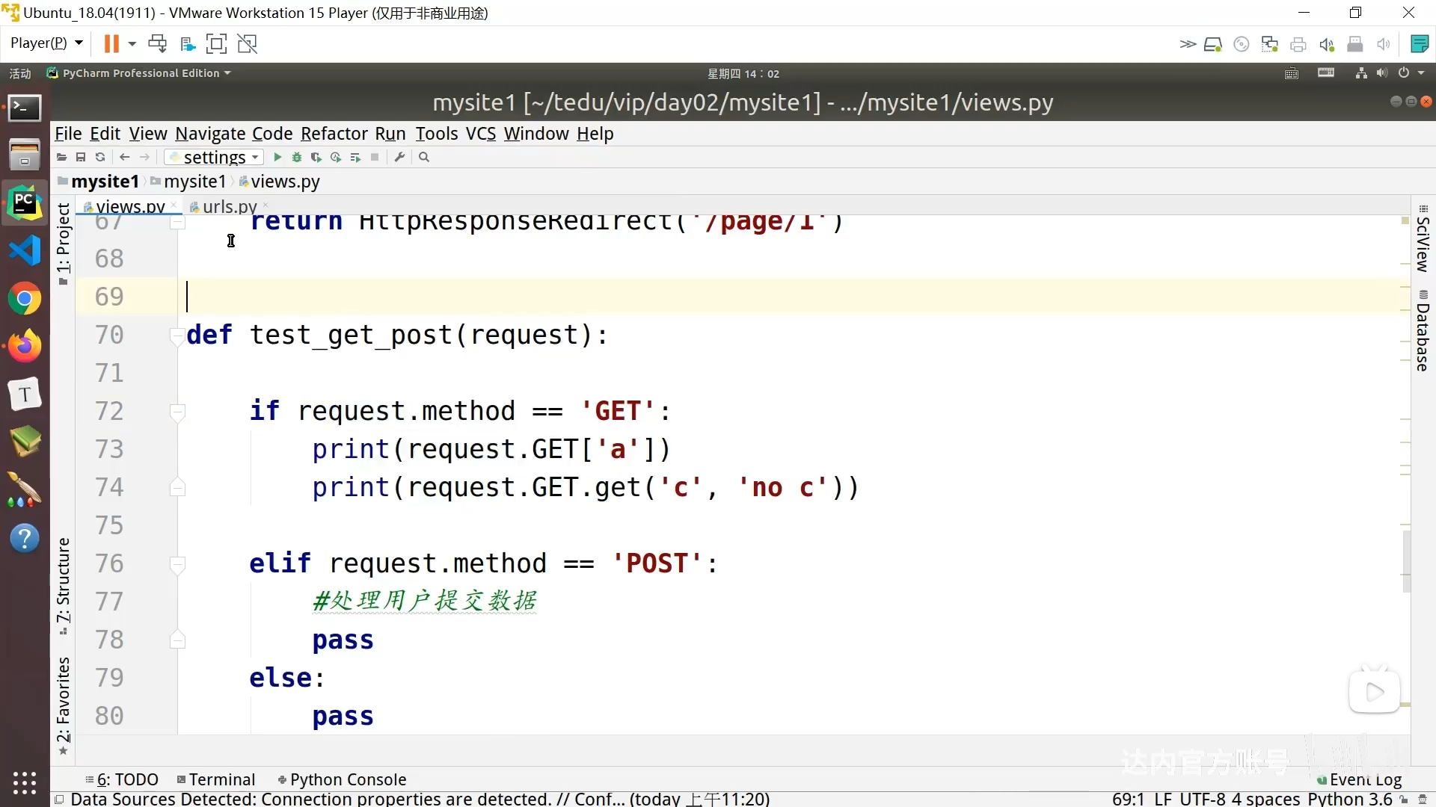Click the editor vertical scrollbar thumb
This screenshot has width=1436, height=807.
click(1406, 560)
